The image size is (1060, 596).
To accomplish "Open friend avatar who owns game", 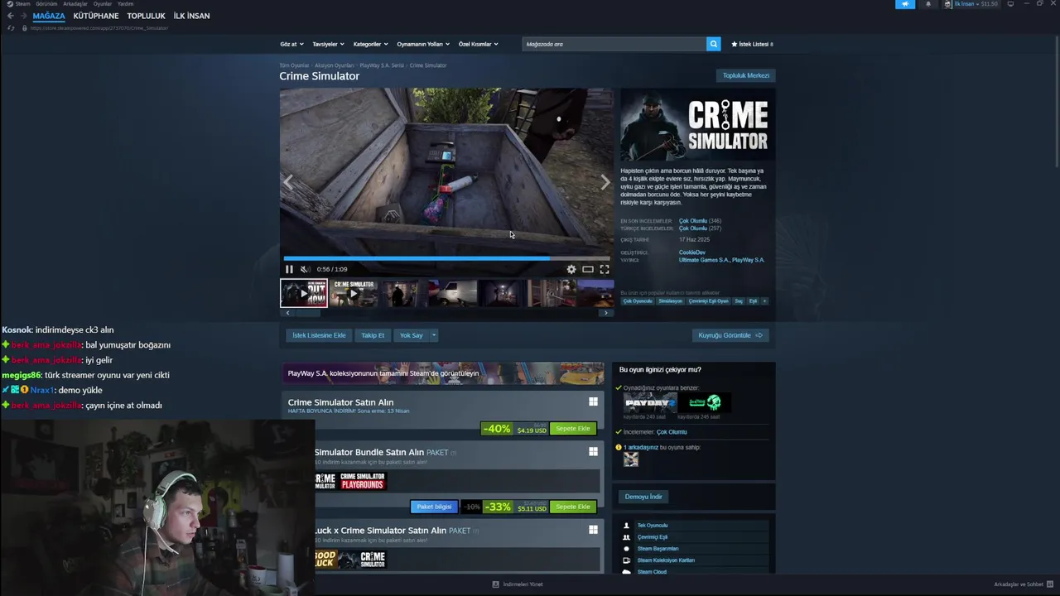I will (x=631, y=459).
